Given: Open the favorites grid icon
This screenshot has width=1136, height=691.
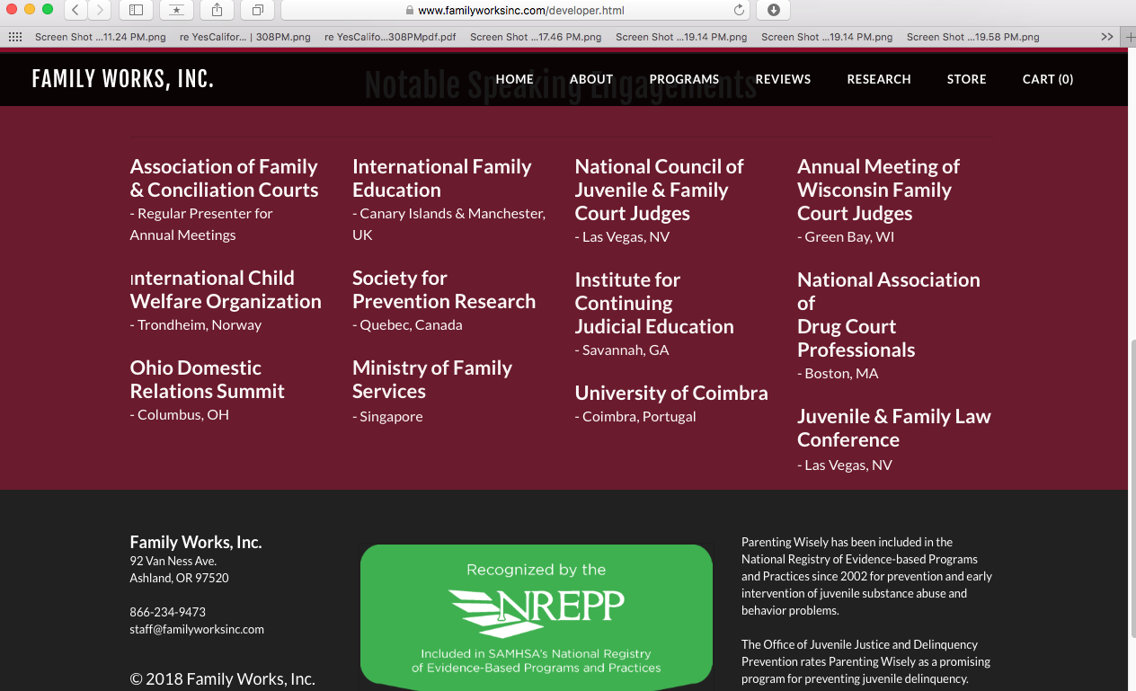Looking at the screenshot, I should [14, 37].
